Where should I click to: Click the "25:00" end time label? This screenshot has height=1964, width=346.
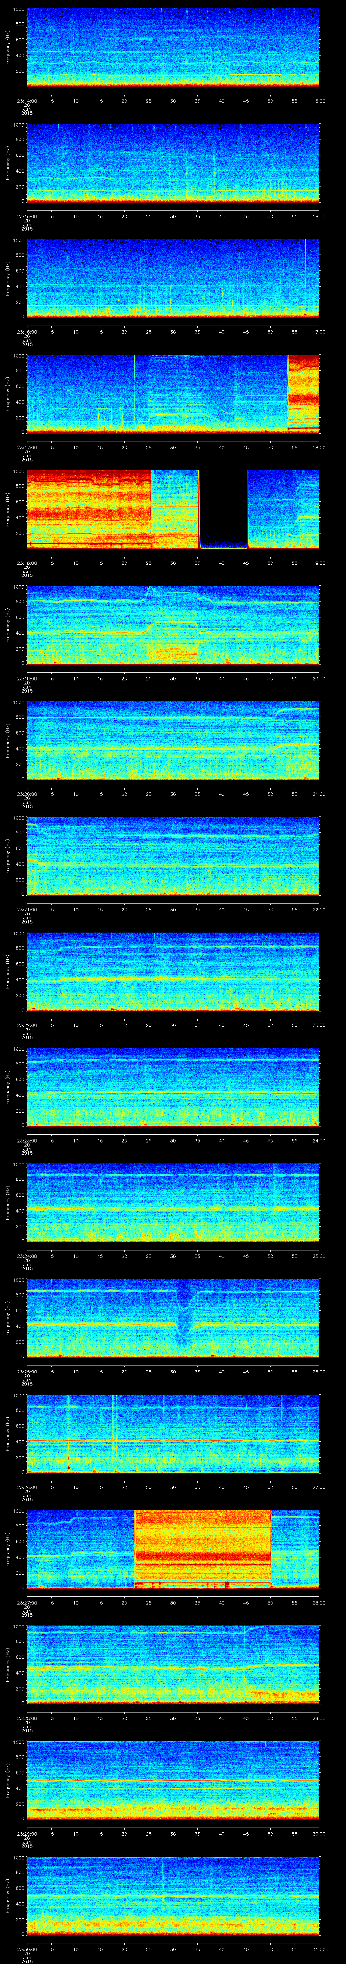tap(319, 1257)
